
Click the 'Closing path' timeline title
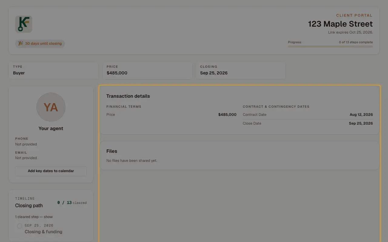click(29, 206)
